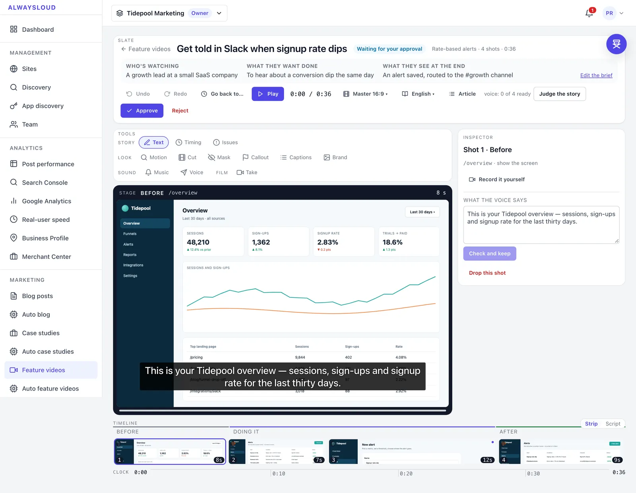636x493 pixels.
Task: Open the Master 16:9 format dropdown
Action: pyautogui.click(x=365, y=94)
